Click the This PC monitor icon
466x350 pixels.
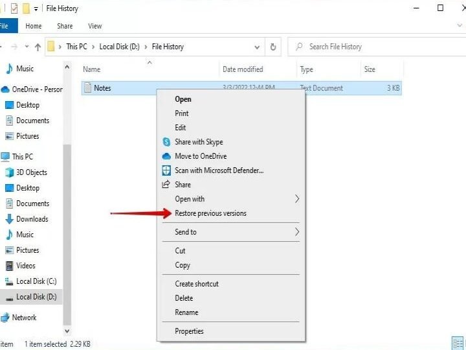click(5, 157)
